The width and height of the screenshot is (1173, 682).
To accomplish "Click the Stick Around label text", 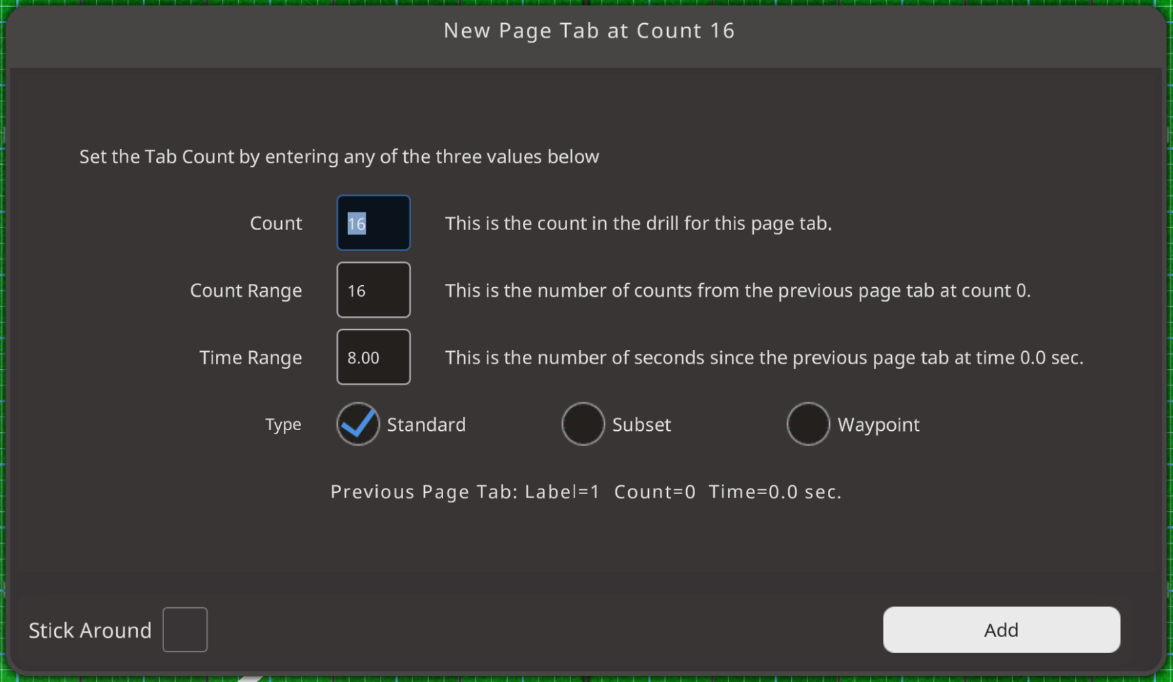I will [x=90, y=630].
